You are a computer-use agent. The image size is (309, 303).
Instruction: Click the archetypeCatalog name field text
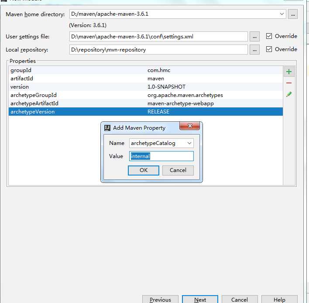tap(153, 143)
